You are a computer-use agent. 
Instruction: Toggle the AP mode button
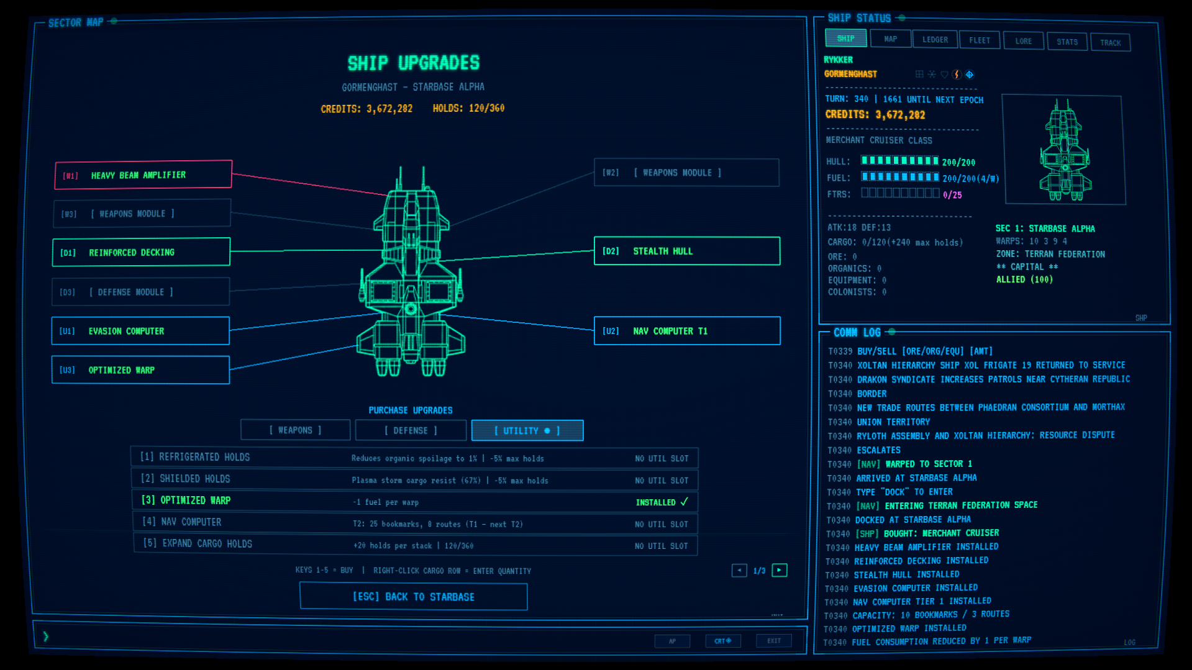pyautogui.click(x=672, y=641)
